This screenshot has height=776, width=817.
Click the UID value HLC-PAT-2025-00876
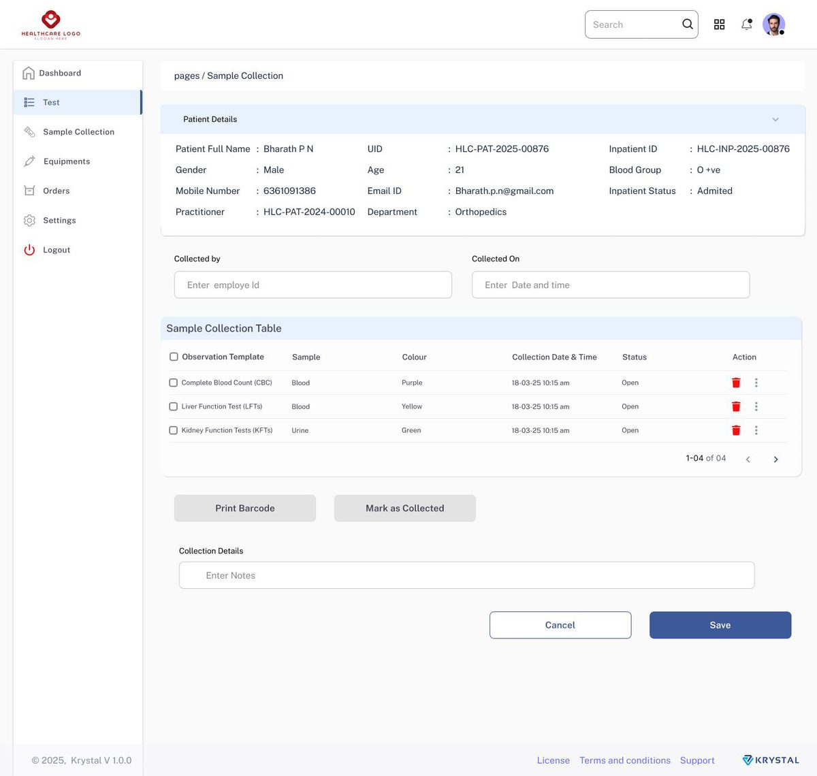click(502, 149)
